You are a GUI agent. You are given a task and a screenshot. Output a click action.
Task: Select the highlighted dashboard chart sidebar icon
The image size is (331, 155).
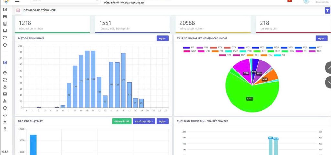[x=5, y=63]
